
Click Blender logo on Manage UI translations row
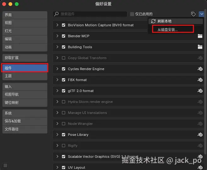(200, 113)
